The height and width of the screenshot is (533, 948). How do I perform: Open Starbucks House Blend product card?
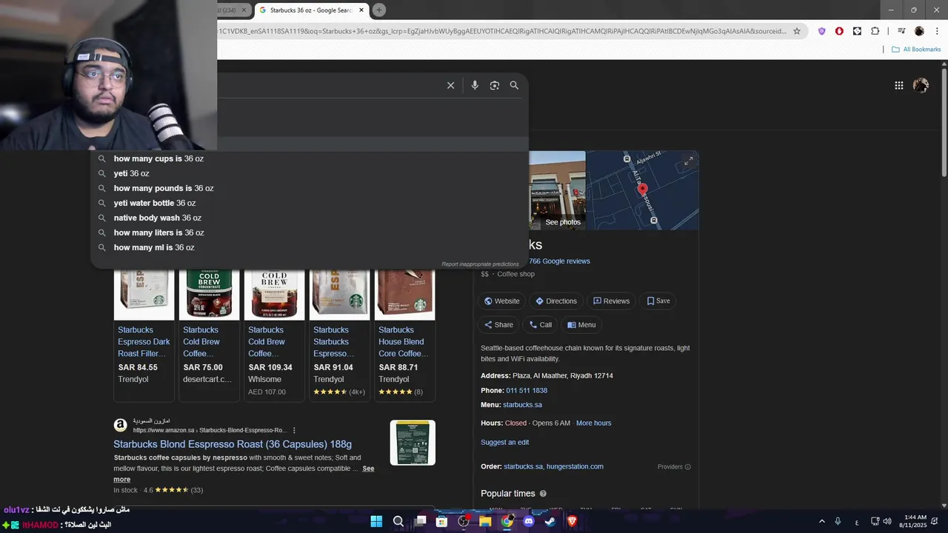(x=404, y=335)
